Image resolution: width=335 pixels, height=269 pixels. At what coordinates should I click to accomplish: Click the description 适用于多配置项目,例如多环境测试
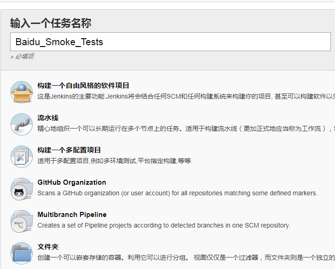[115, 161]
